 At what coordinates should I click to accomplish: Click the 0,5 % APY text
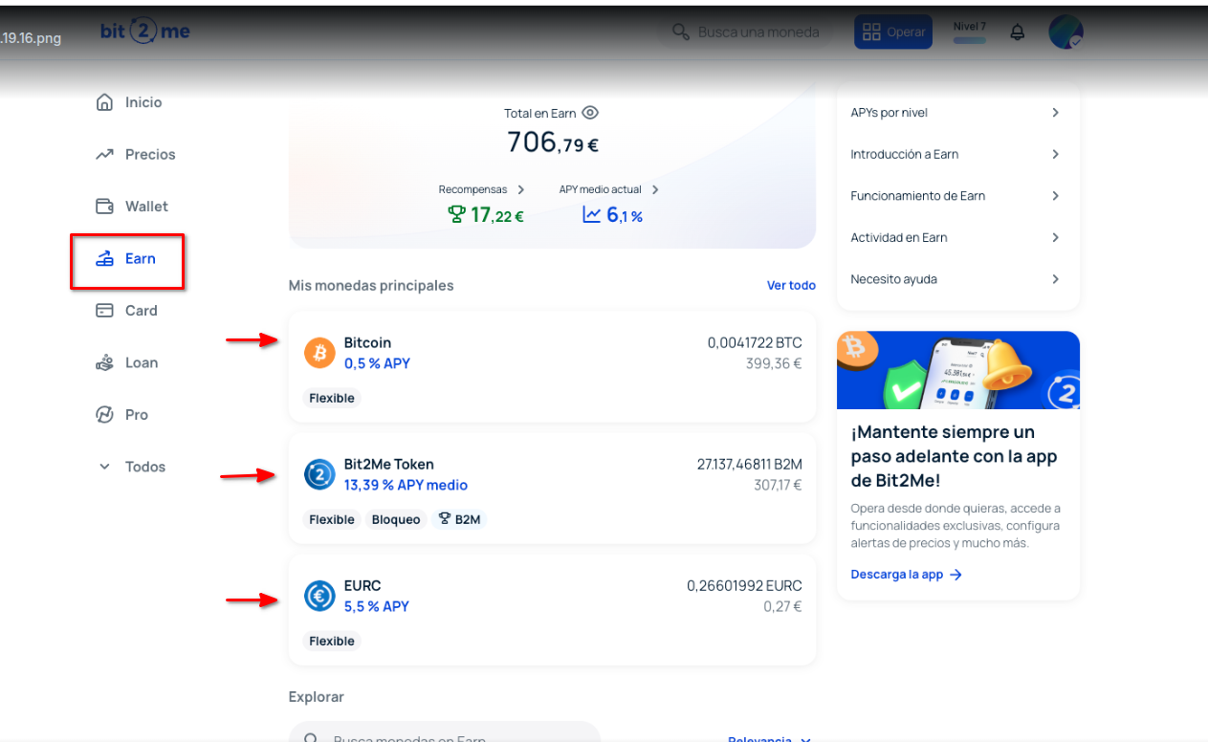pyautogui.click(x=377, y=363)
